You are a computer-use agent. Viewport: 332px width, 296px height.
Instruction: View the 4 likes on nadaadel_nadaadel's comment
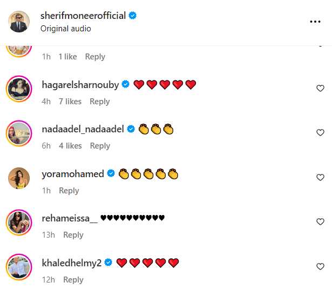tap(70, 146)
